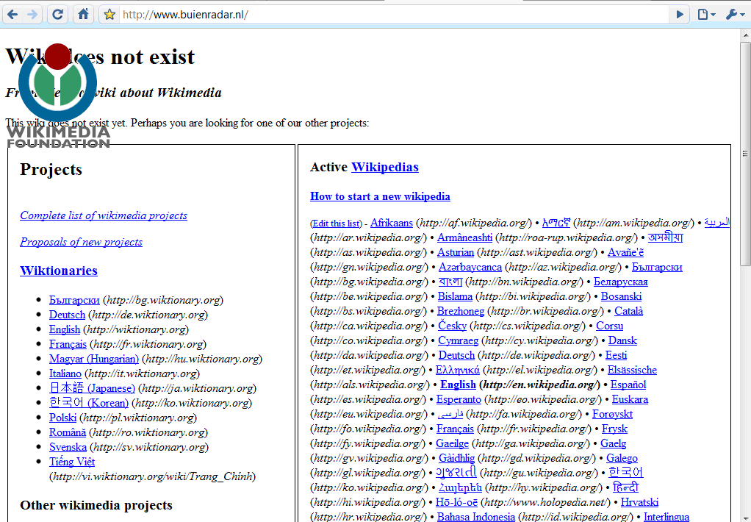Open the Føroyskt Wikipedia link

coord(613,414)
